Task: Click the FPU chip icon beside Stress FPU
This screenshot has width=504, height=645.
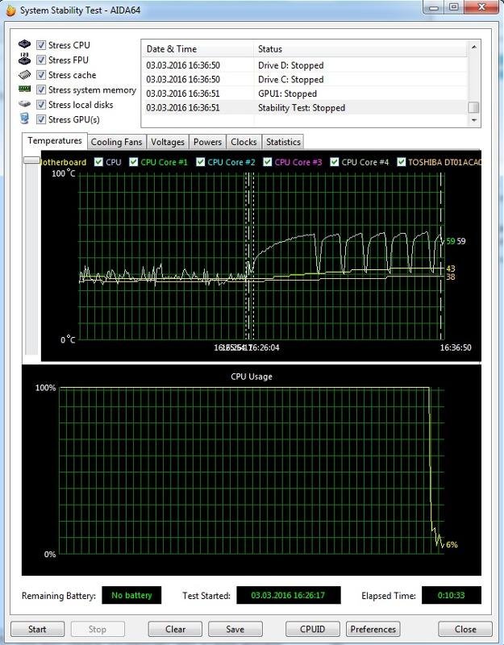Action: click(x=24, y=59)
